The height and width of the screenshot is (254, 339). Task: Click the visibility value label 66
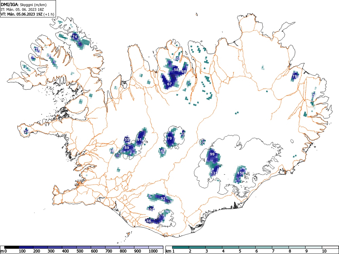click(x=149, y=221)
